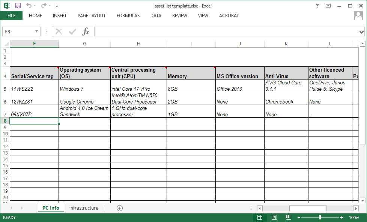
Task: Open Customize Quick Access Toolbar dropdown
Action: tap(57, 6)
